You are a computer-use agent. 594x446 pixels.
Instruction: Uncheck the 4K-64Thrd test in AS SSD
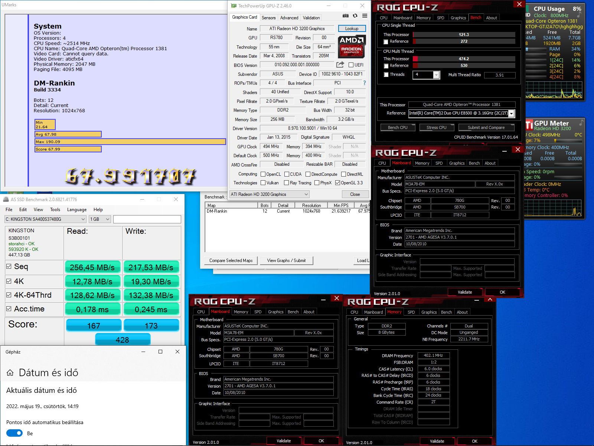coord(9,295)
